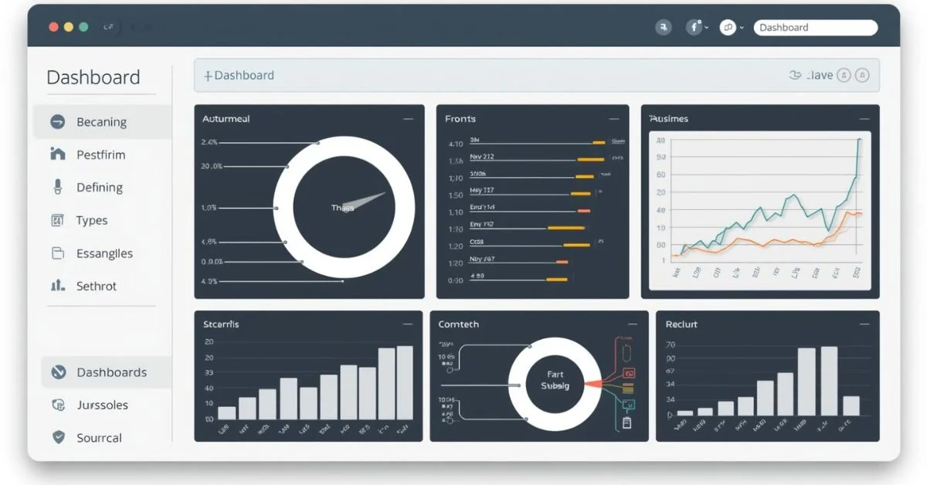
Task: Click the Jurssoles icon in sidebar
Action: (58, 405)
